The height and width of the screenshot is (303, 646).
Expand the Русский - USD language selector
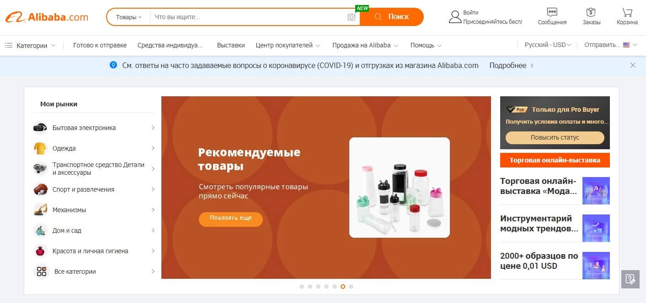pyautogui.click(x=548, y=45)
